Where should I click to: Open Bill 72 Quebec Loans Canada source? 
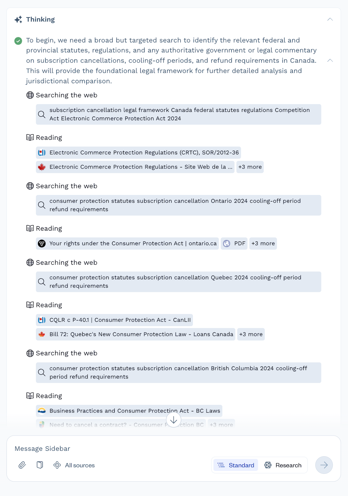[x=136, y=334]
